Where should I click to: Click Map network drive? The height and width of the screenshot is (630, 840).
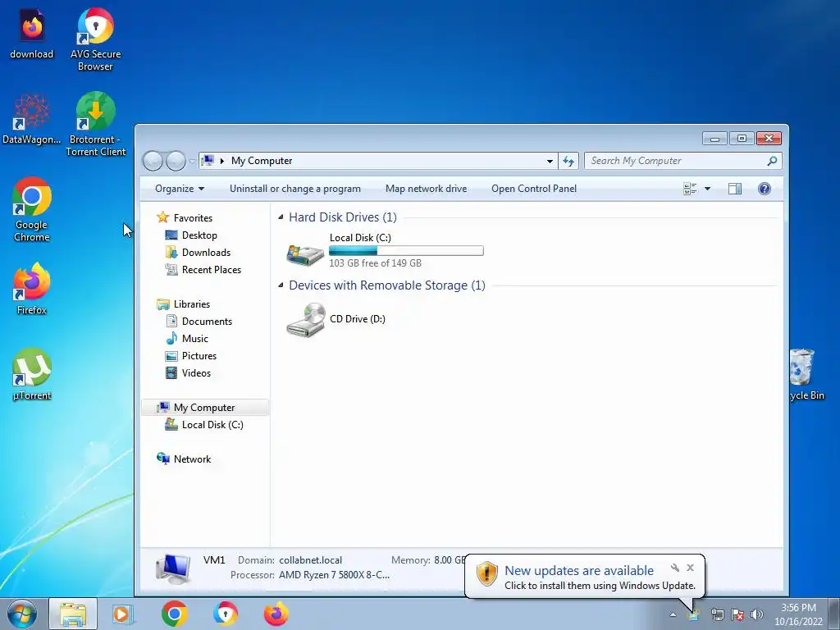tap(426, 189)
